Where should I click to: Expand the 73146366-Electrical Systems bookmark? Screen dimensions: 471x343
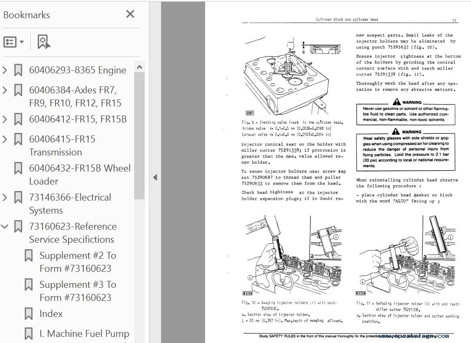[4, 197]
